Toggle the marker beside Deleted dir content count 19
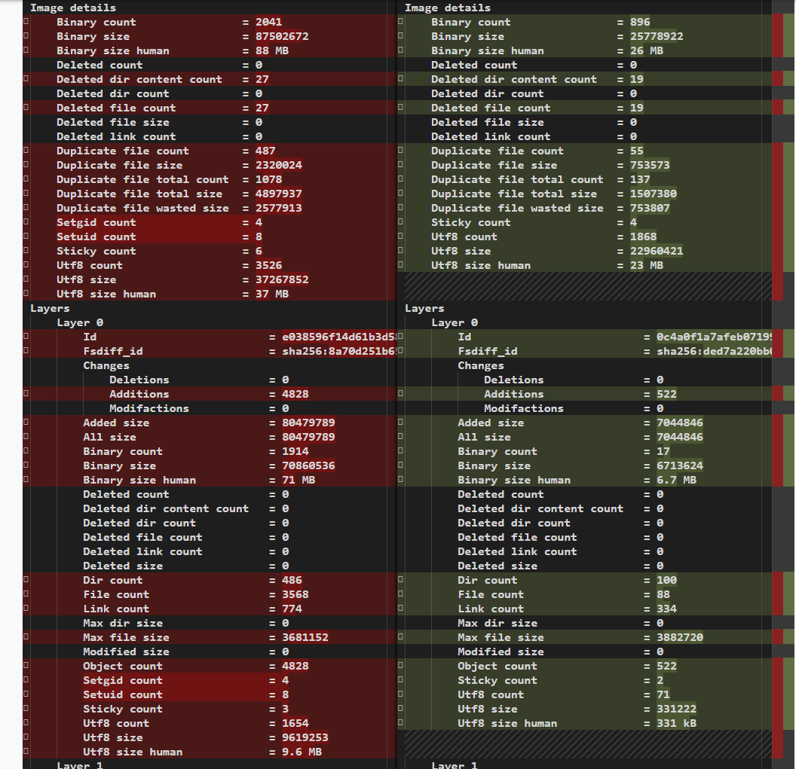796x769 pixels. point(400,78)
